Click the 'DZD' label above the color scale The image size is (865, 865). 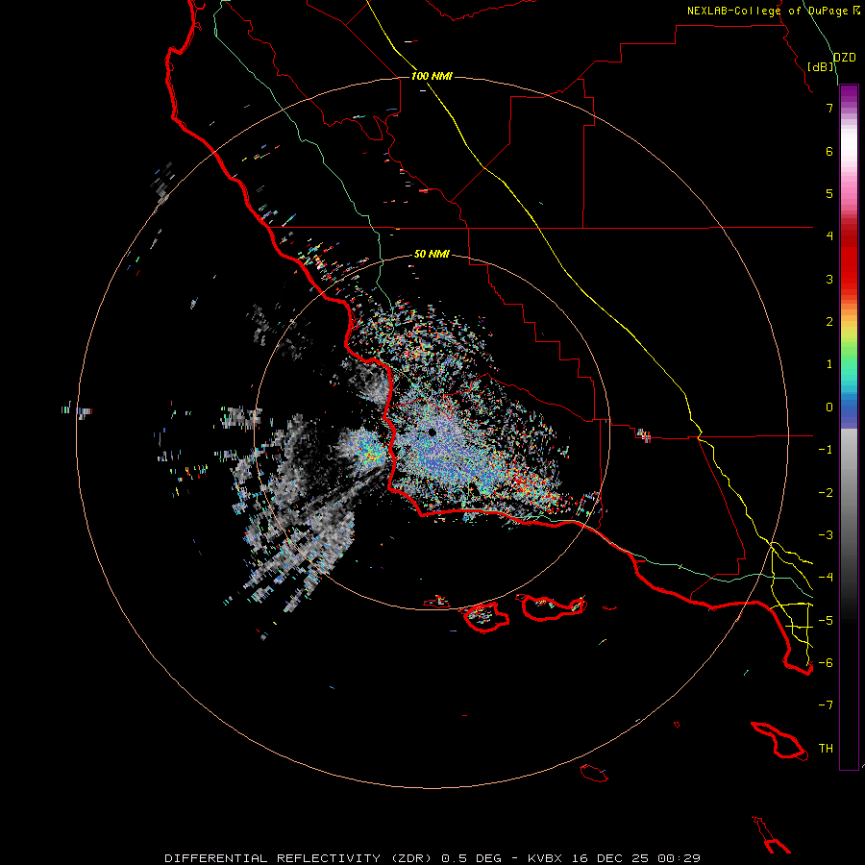[845, 58]
